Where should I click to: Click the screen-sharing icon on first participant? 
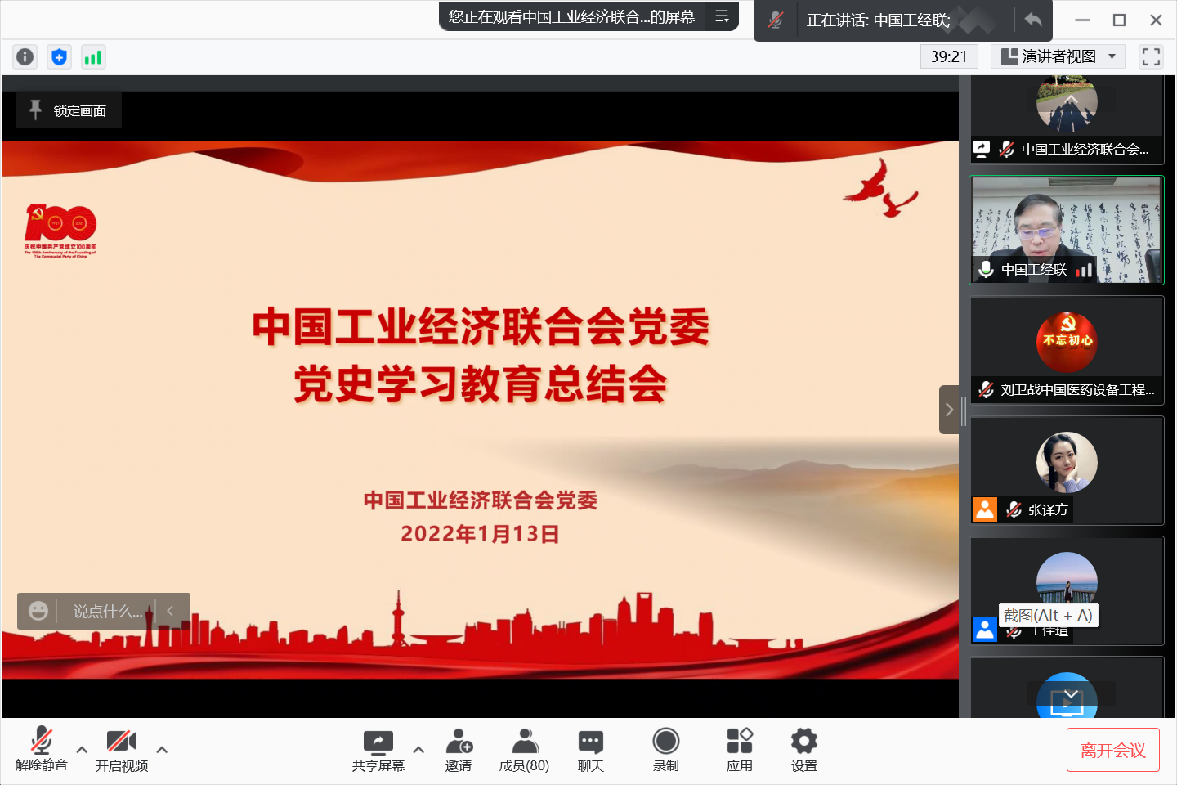pyautogui.click(x=981, y=149)
